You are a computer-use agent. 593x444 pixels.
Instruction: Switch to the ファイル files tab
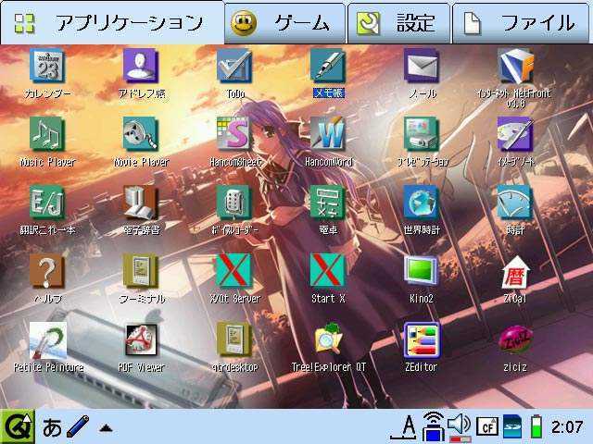(521, 23)
